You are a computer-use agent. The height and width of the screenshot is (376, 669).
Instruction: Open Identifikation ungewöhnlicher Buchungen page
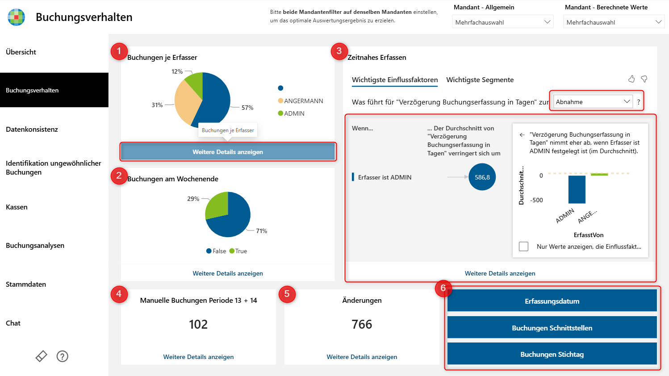[54, 168]
